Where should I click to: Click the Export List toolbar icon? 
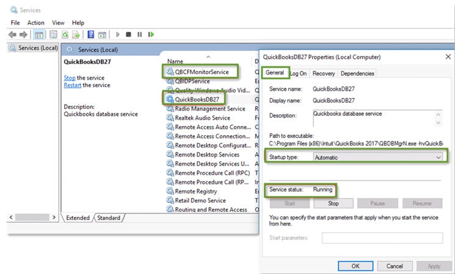click(76, 35)
